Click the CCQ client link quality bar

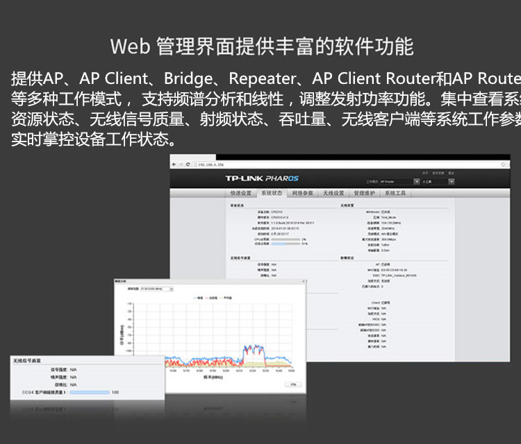pos(89,392)
